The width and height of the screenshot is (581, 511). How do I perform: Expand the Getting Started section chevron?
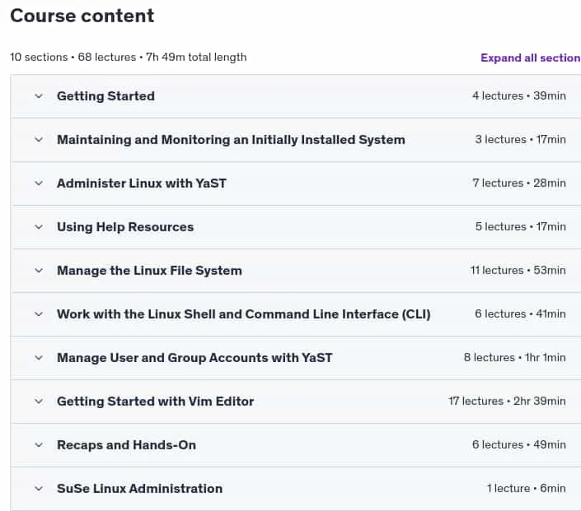[x=39, y=96]
